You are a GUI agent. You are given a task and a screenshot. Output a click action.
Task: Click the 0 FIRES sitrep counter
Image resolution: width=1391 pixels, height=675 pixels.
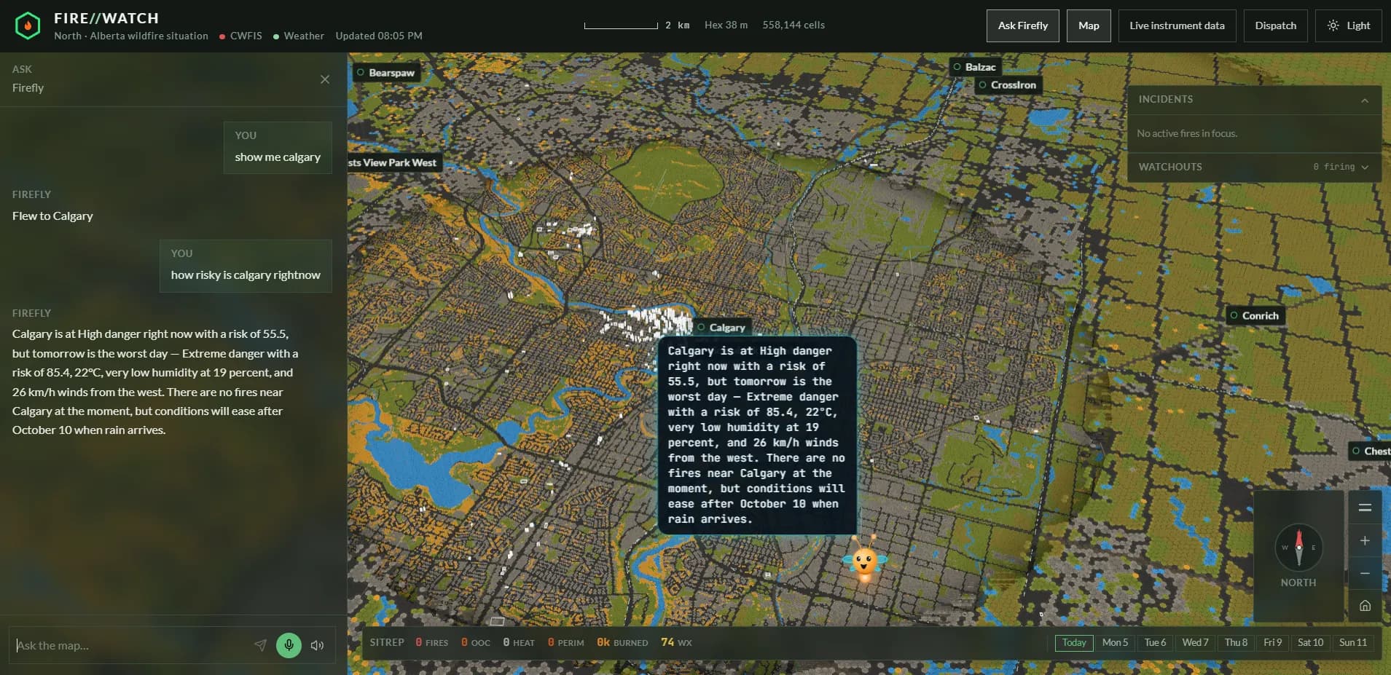[432, 643]
